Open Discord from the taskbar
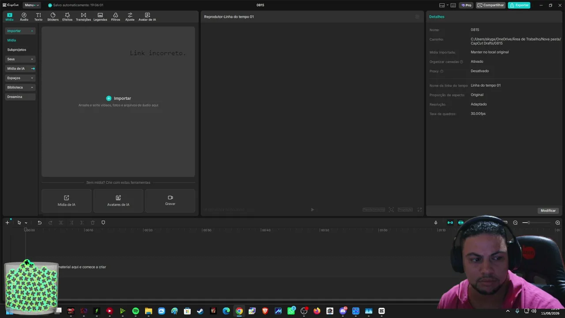Screen dimensions: 565x318 [343, 311]
